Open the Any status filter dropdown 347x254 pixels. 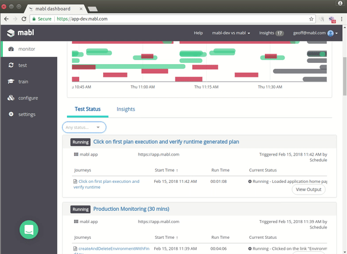pos(84,128)
